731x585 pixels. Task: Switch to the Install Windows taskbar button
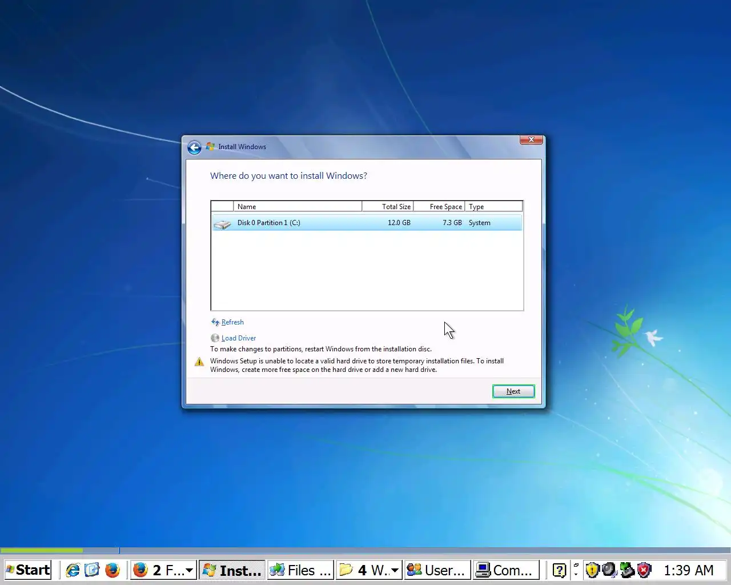click(232, 570)
